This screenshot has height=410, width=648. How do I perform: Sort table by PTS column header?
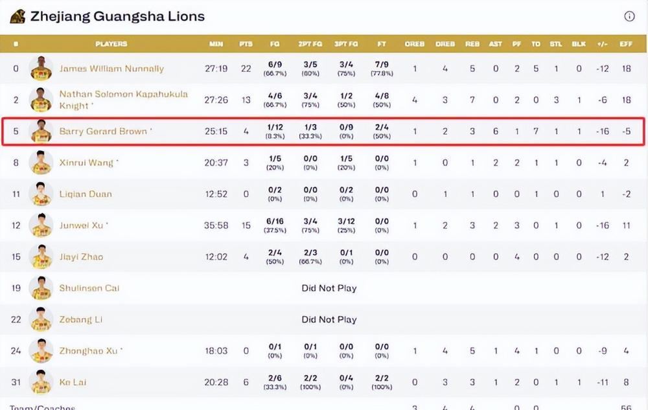click(246, 44)
